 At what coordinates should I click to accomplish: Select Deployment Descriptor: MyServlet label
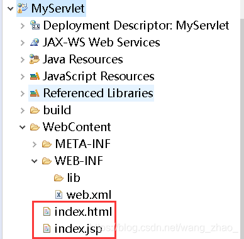[136, 26]
